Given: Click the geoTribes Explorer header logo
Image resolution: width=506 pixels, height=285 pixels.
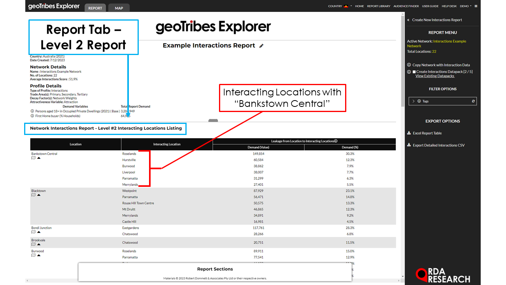Looking at the screenshot, I should [x=54, y=6].
